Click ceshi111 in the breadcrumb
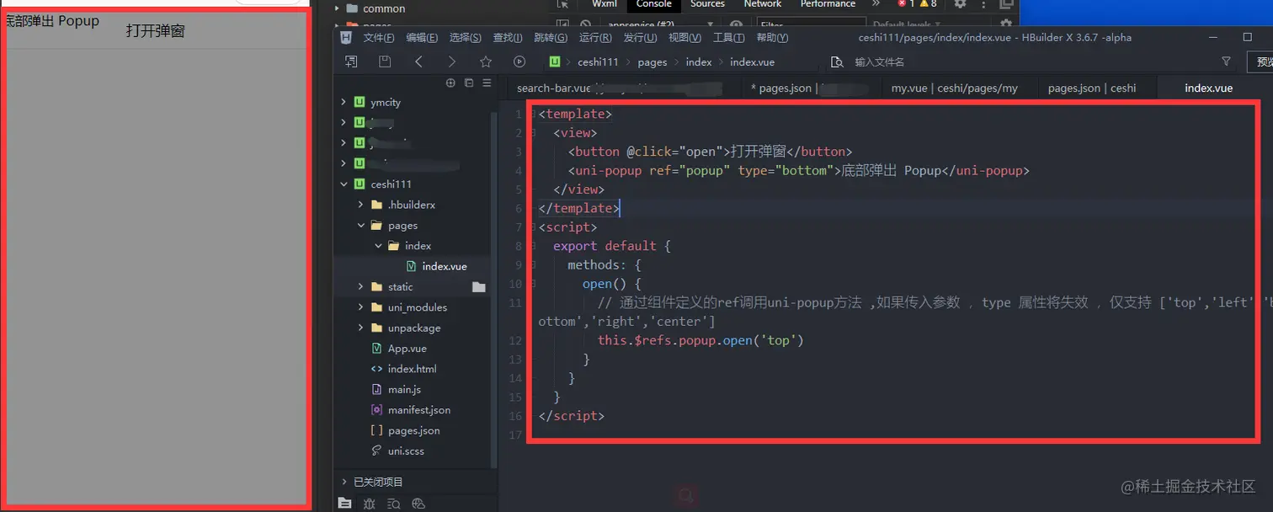The height and width of the screenshot is (512, 1273). pos(598,61)
